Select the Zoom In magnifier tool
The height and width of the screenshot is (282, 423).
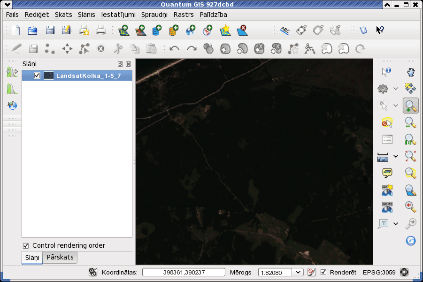411,106
